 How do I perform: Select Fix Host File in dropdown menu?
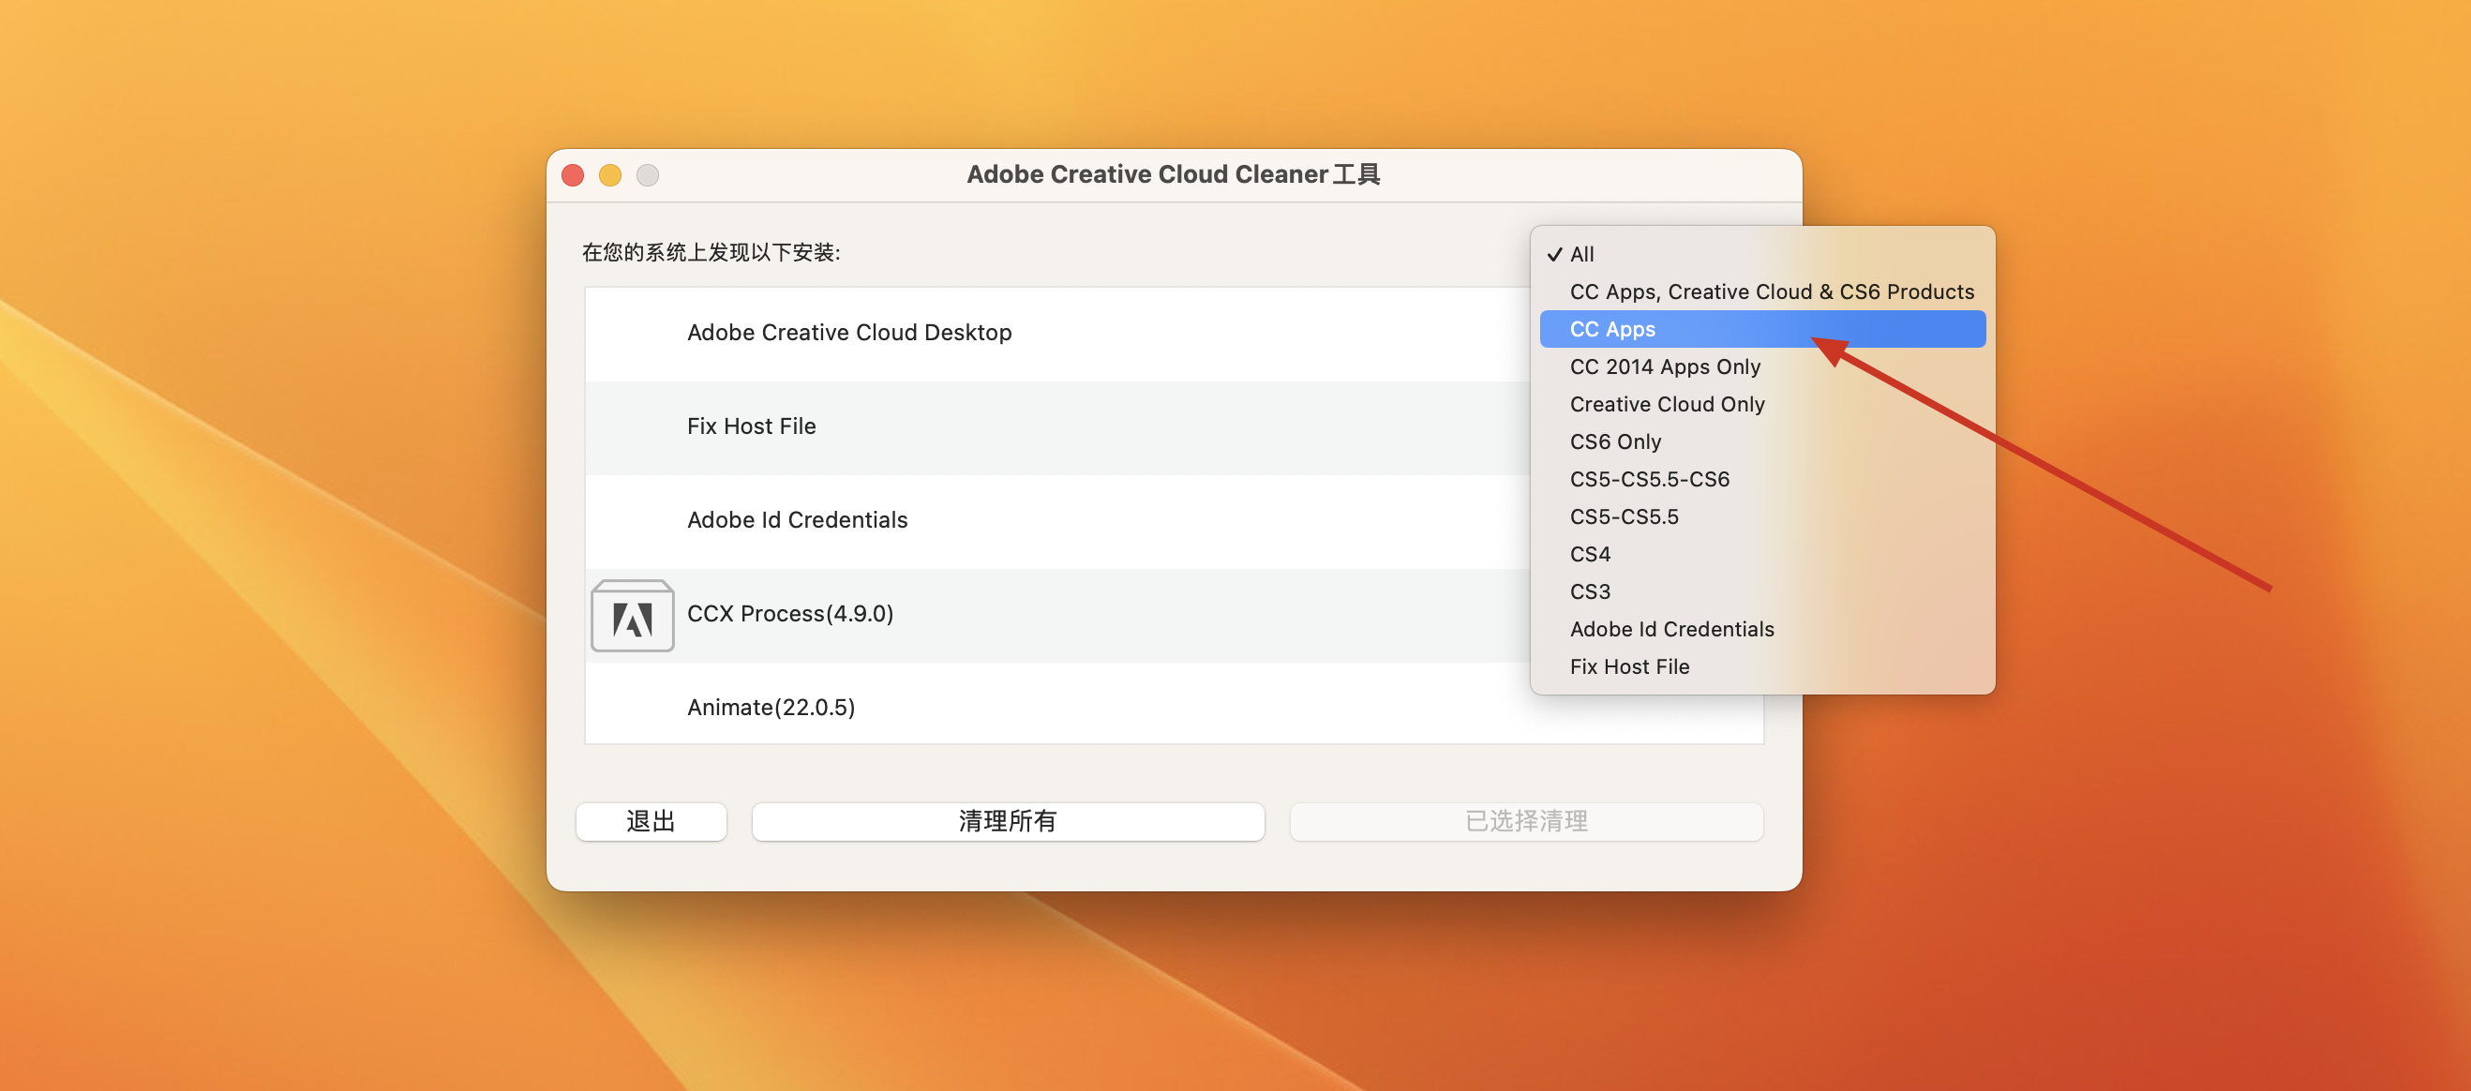coord(1629,666)
